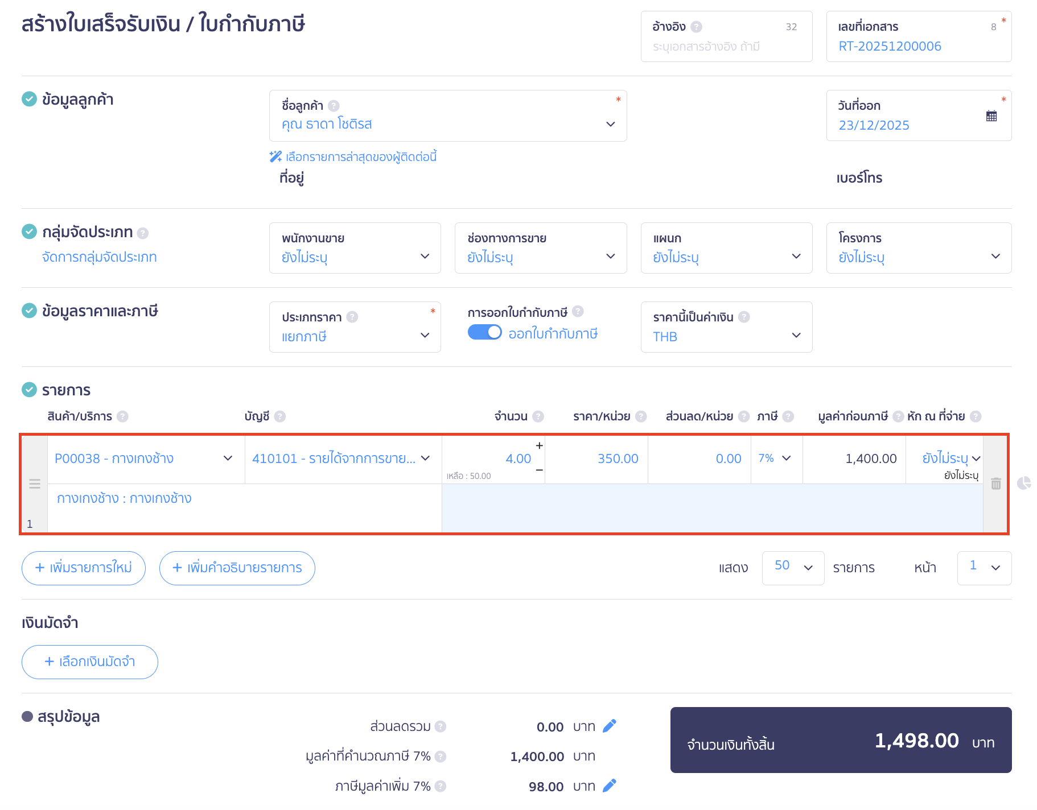This screenshot has height=810, width=1037.
Task: Expand the ช่องทางการขาย dropdown
Action: click(540, 248)
